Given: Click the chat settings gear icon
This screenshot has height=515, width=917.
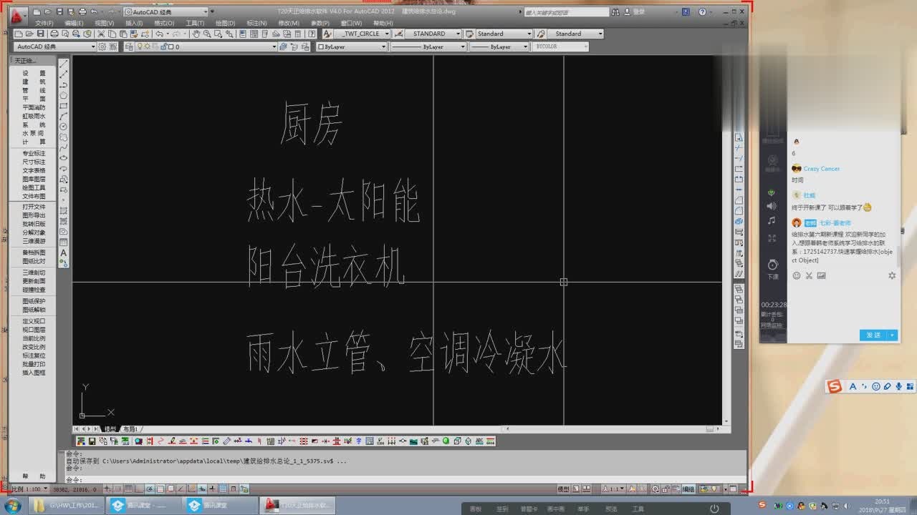Looking at the screenshot, I should pos(892,275).
